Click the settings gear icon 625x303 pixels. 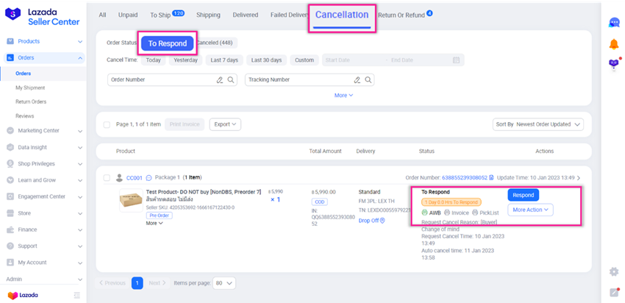point(613,271)
